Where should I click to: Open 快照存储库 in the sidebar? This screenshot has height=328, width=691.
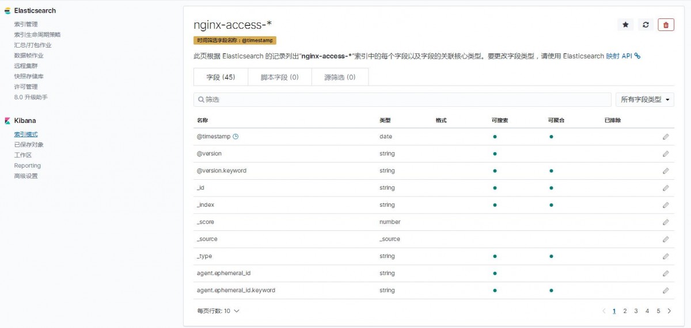[29, 76]
